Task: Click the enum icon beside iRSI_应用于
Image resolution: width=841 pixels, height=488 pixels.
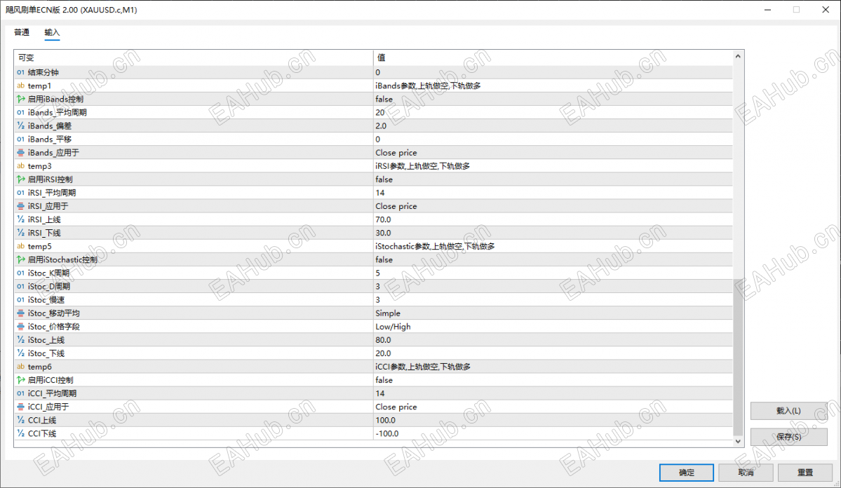Action: coord(20,206)
